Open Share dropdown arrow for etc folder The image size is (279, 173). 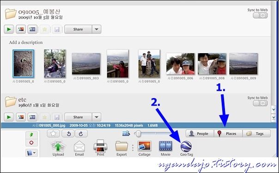pos(97,117)
